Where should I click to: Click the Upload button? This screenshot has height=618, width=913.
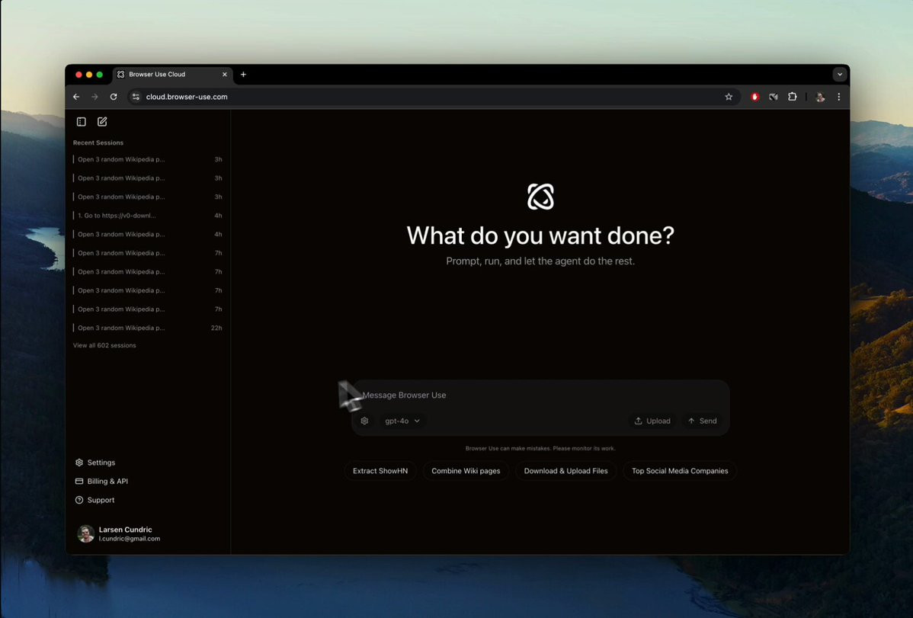click(652, 421)
